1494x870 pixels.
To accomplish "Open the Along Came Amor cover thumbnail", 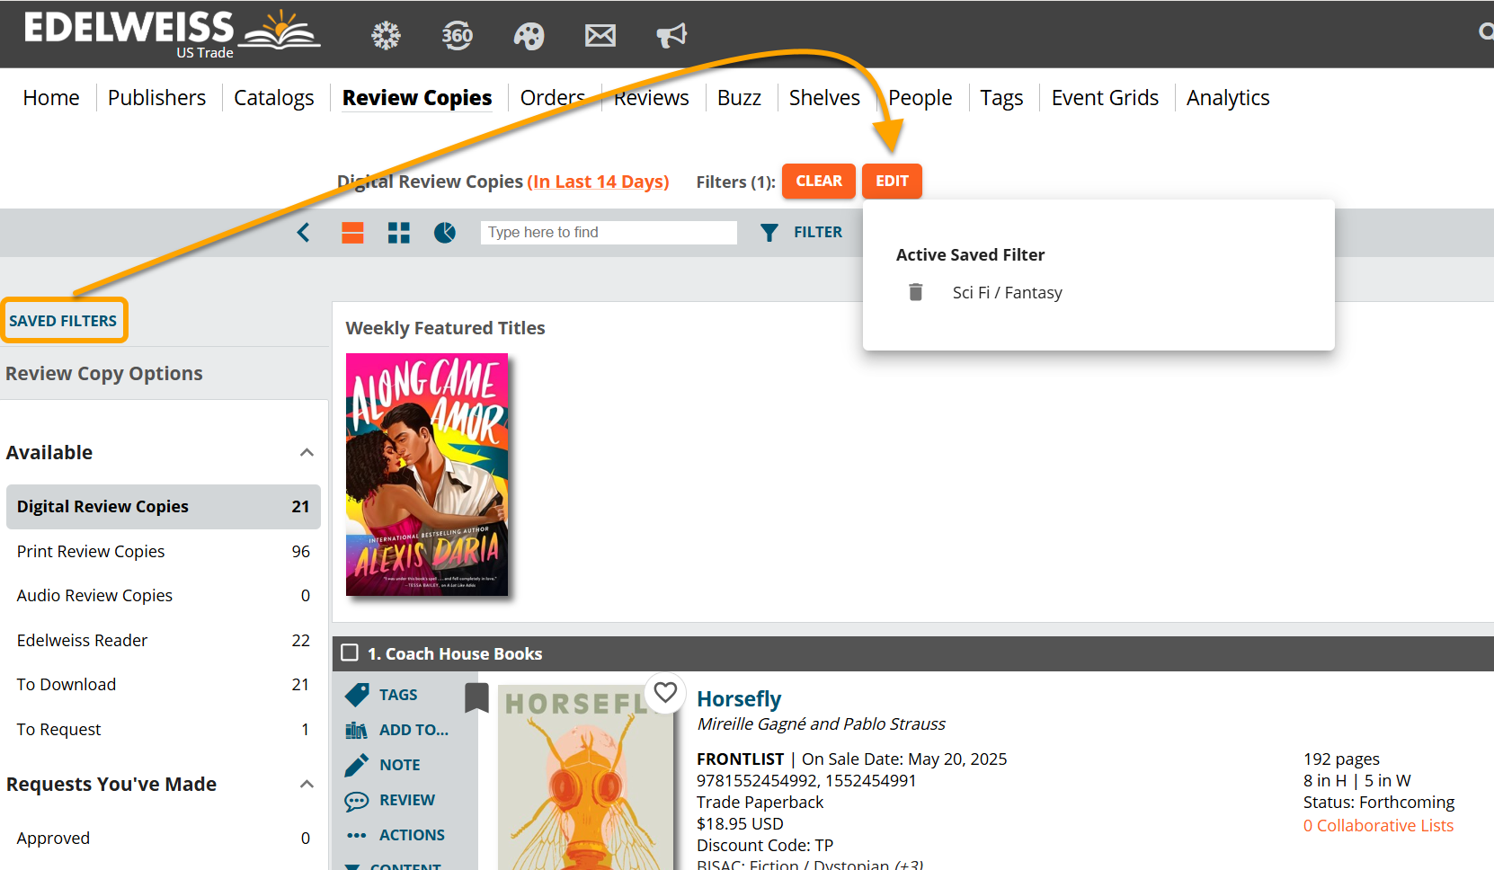I will (427, 475).
